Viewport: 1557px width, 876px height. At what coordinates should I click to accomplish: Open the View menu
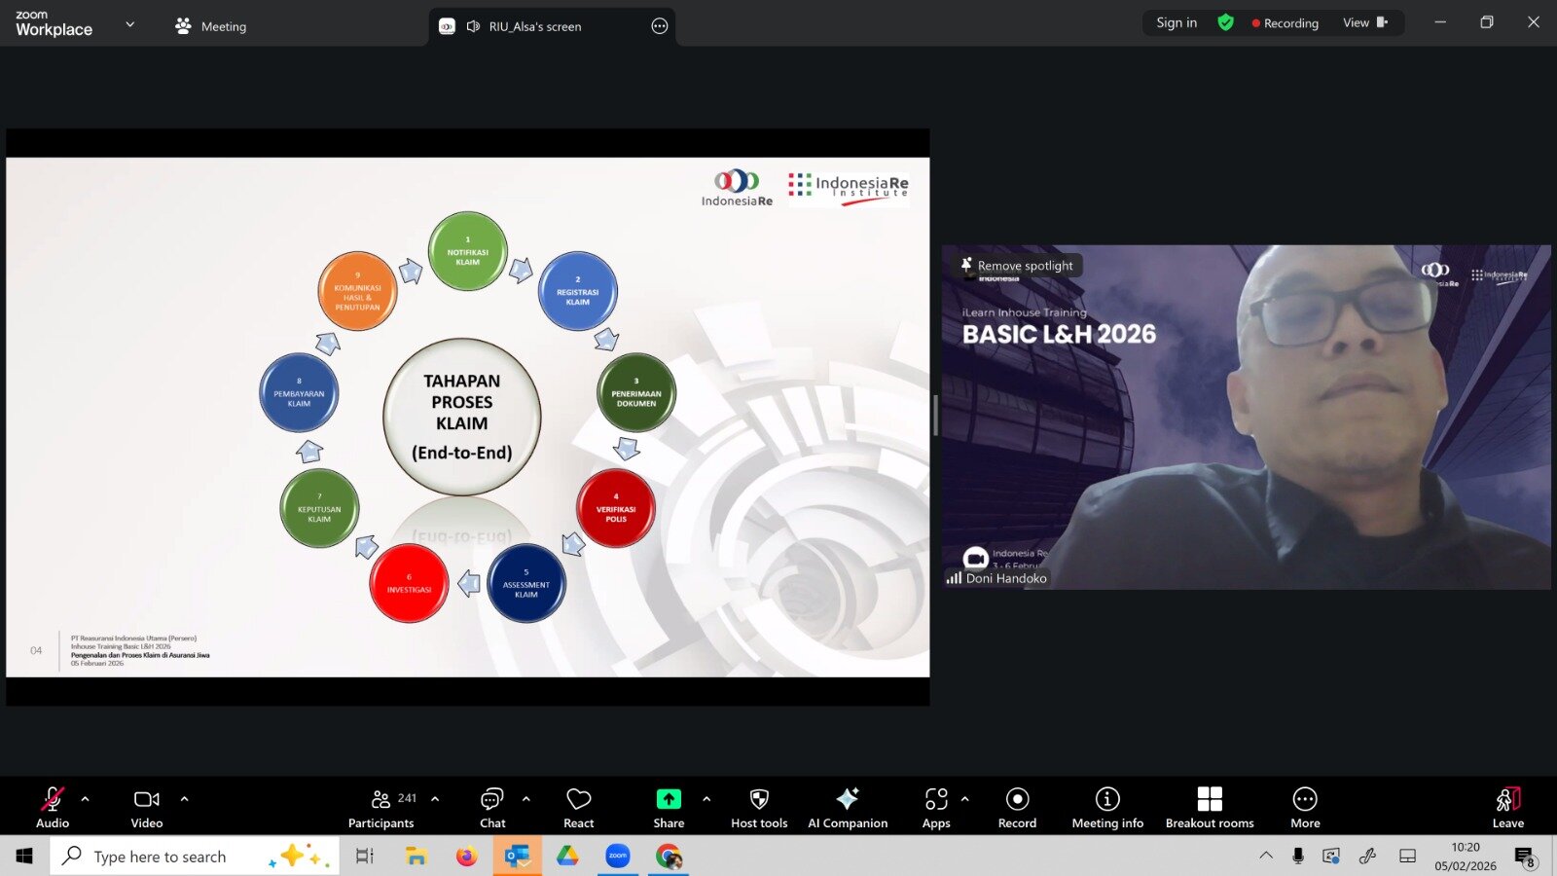(x=1364, y=22)
